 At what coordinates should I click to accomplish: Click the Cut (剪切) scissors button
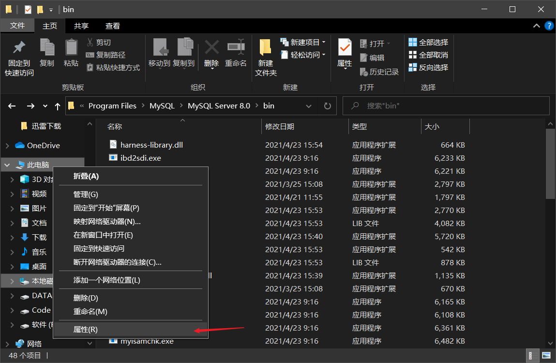coord(99,42)
